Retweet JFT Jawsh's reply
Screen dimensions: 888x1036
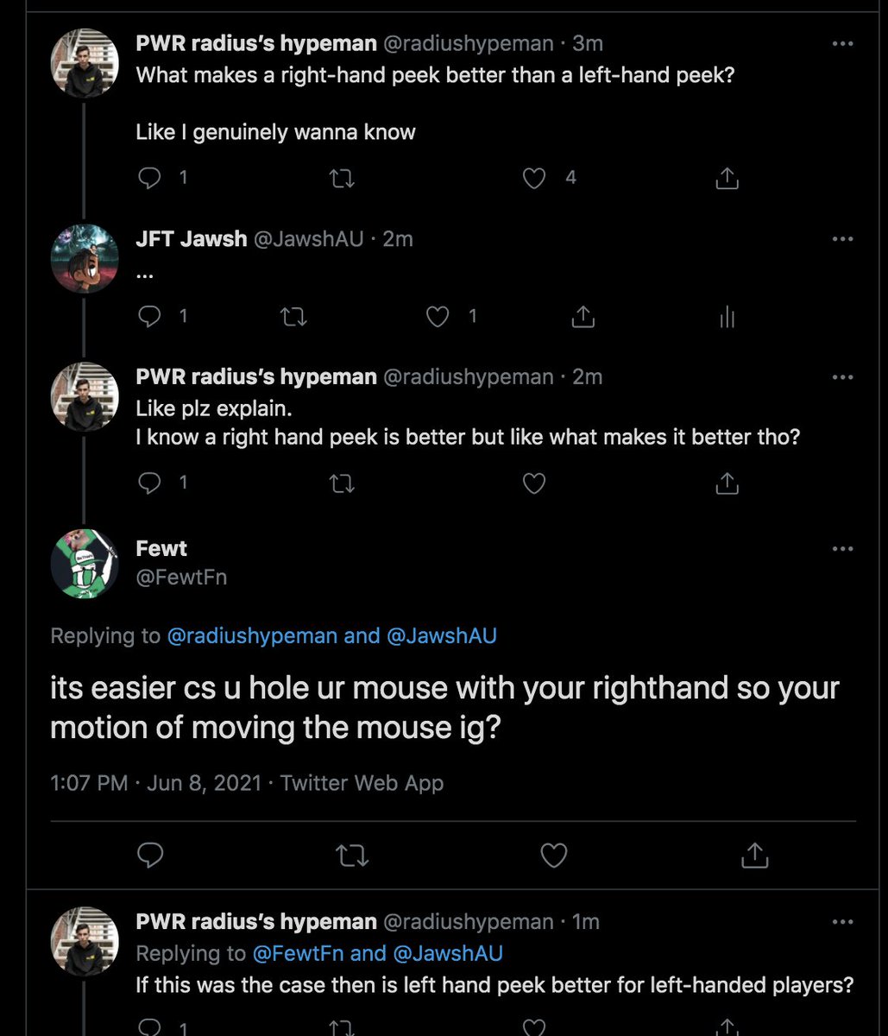click(x=294, y=317)
